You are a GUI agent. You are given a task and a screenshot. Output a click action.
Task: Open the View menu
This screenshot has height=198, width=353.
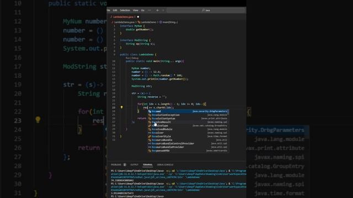coord(135,10)
